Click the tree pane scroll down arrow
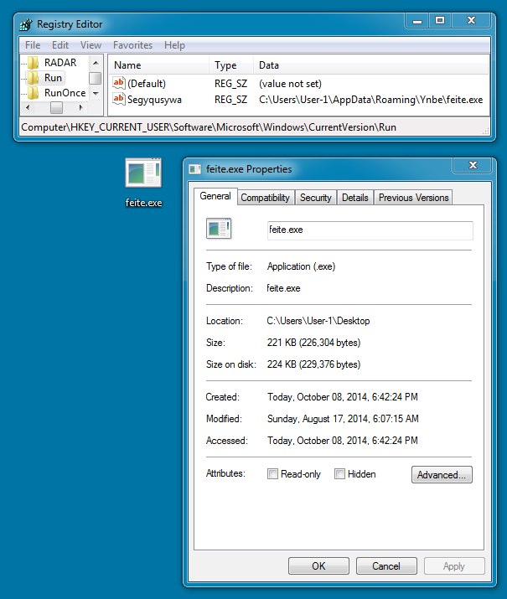This screenshot has height=599, width=507. pos(96,94)
